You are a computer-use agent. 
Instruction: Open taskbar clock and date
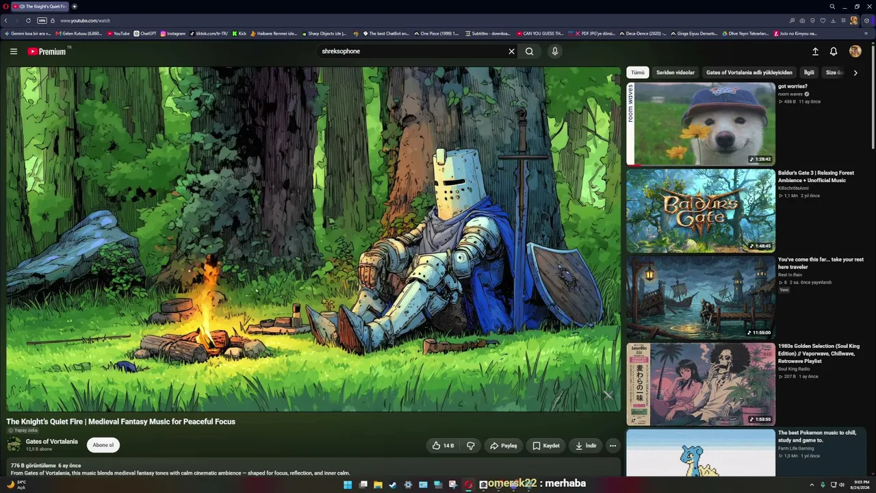[862, 485]
